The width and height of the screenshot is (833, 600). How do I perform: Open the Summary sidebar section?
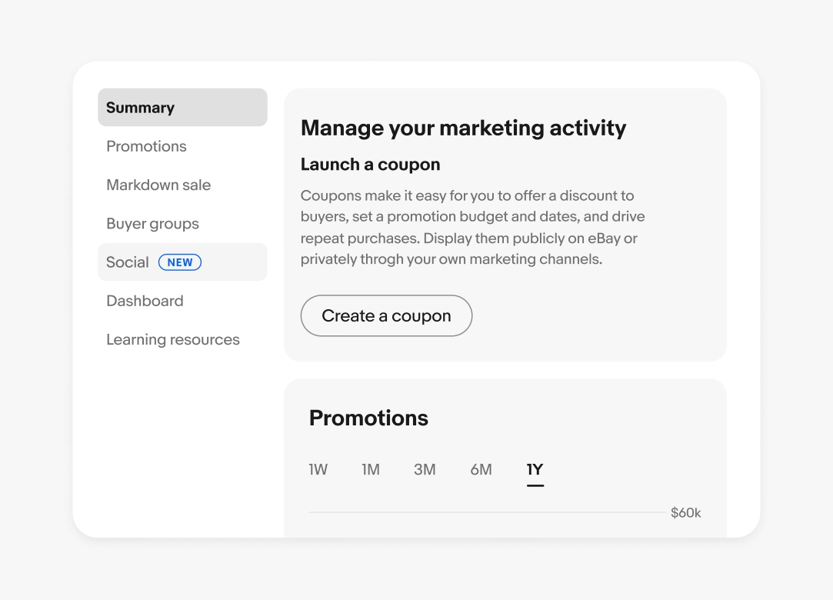click(182, 108)
